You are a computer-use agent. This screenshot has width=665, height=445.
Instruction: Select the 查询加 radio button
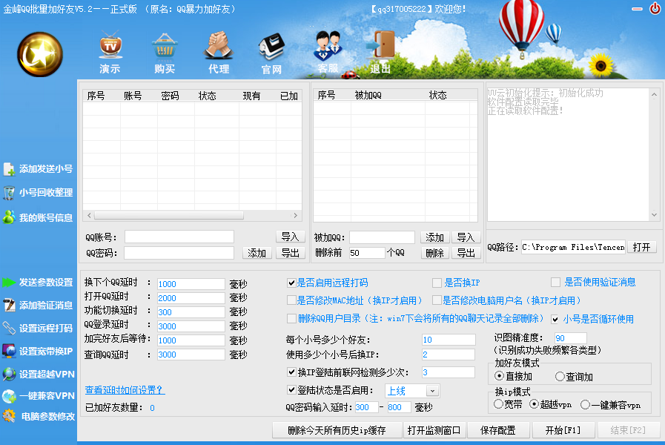[x=560, y=377]
